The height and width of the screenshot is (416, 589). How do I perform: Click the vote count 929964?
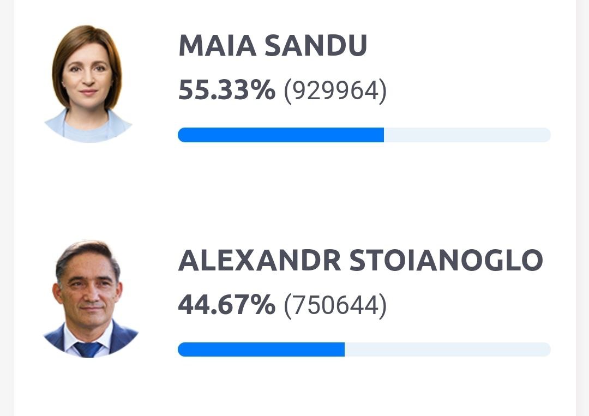335,91
